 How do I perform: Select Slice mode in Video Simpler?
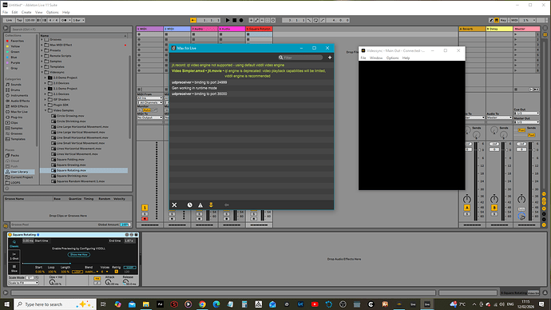click(14, 268)
